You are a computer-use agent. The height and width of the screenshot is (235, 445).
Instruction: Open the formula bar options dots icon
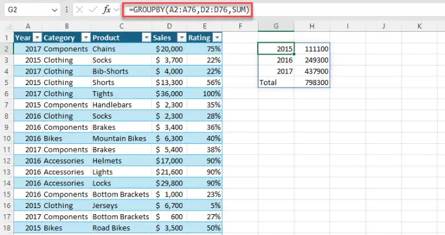(x=67, y=10)
